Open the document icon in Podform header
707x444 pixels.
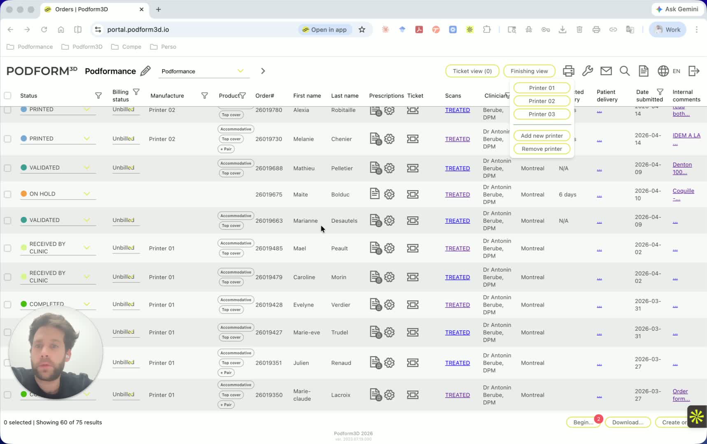[643, 71]
